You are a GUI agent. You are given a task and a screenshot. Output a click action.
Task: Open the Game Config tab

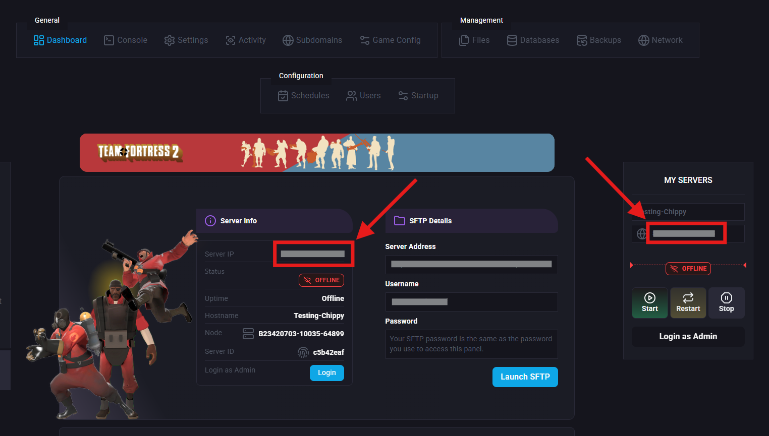click(390, 40)
